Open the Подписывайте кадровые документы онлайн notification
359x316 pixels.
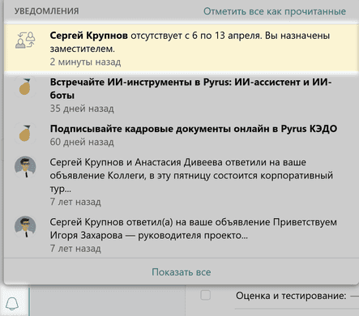182,135
